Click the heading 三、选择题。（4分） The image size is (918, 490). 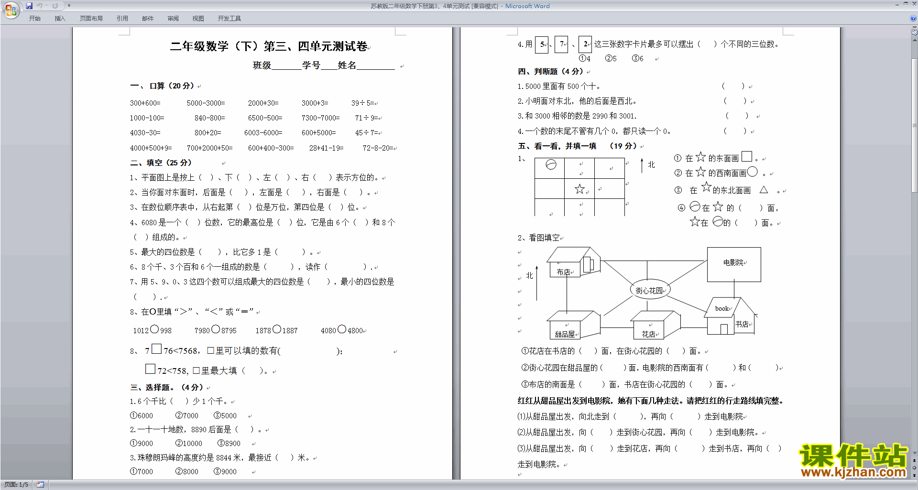click(x=167, y=388)
